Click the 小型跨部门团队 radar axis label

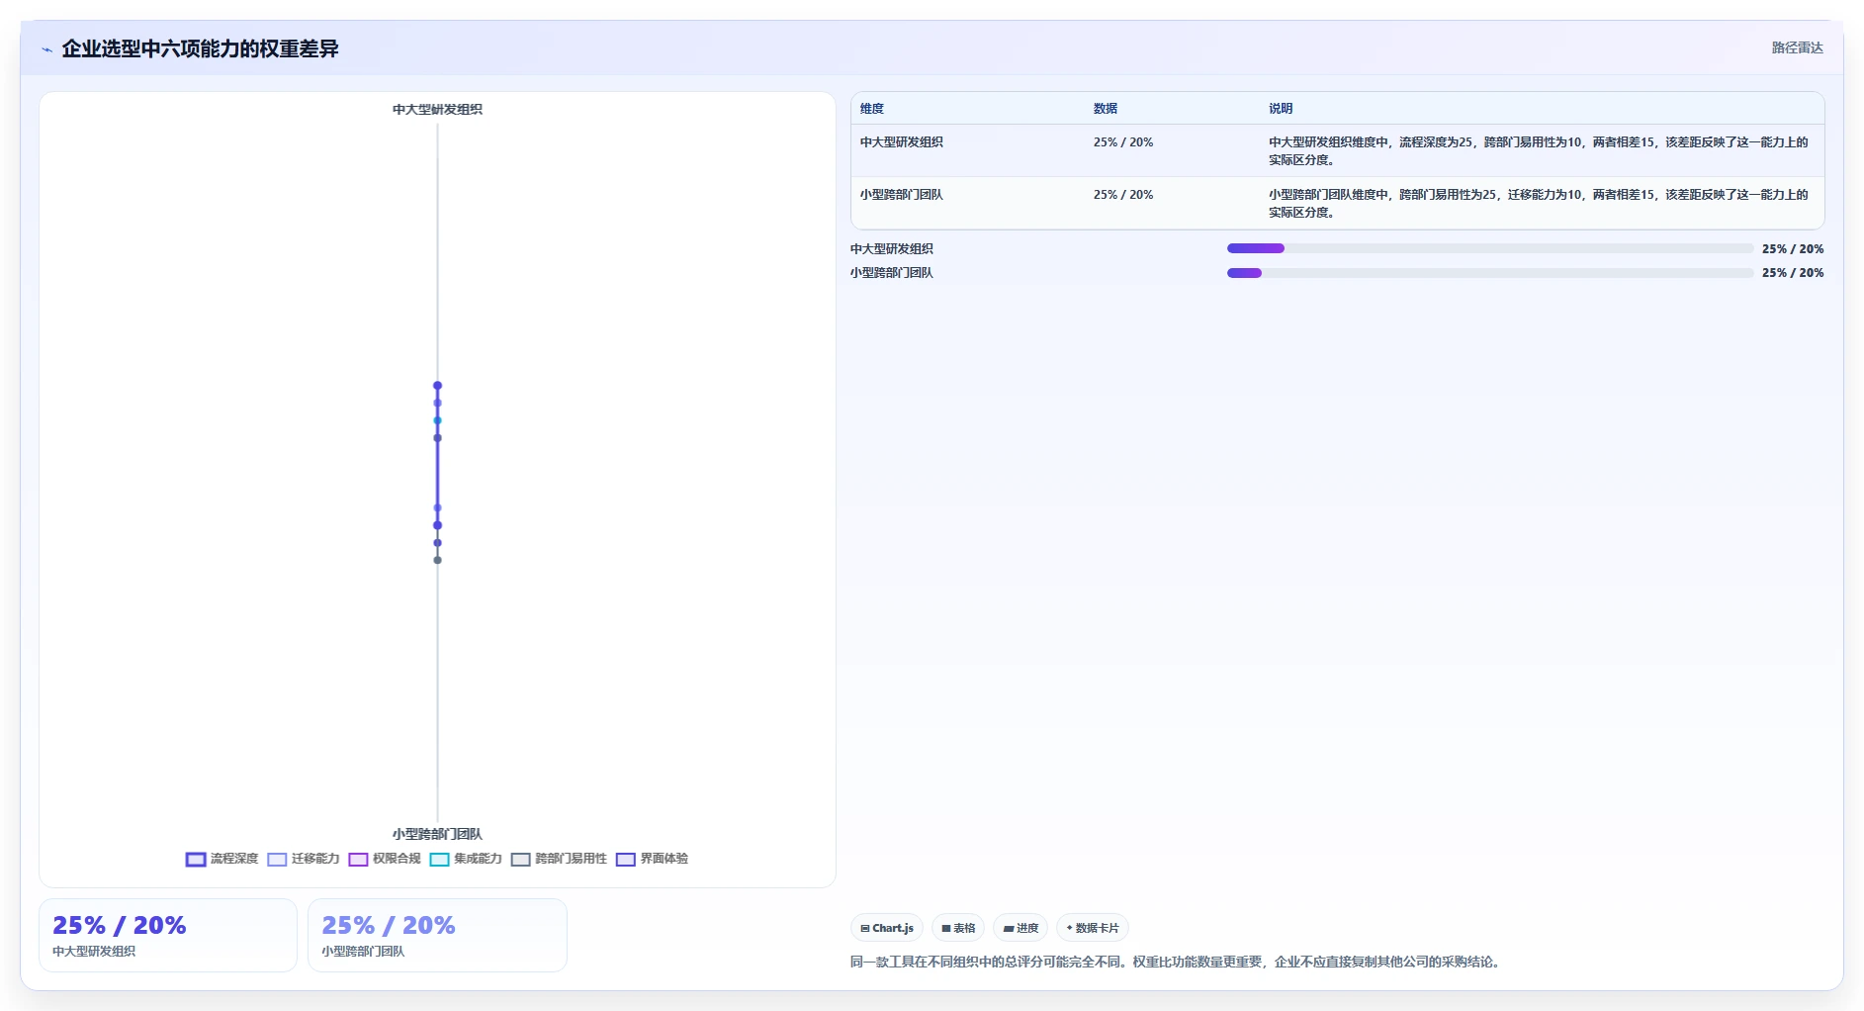coord(437,834)
